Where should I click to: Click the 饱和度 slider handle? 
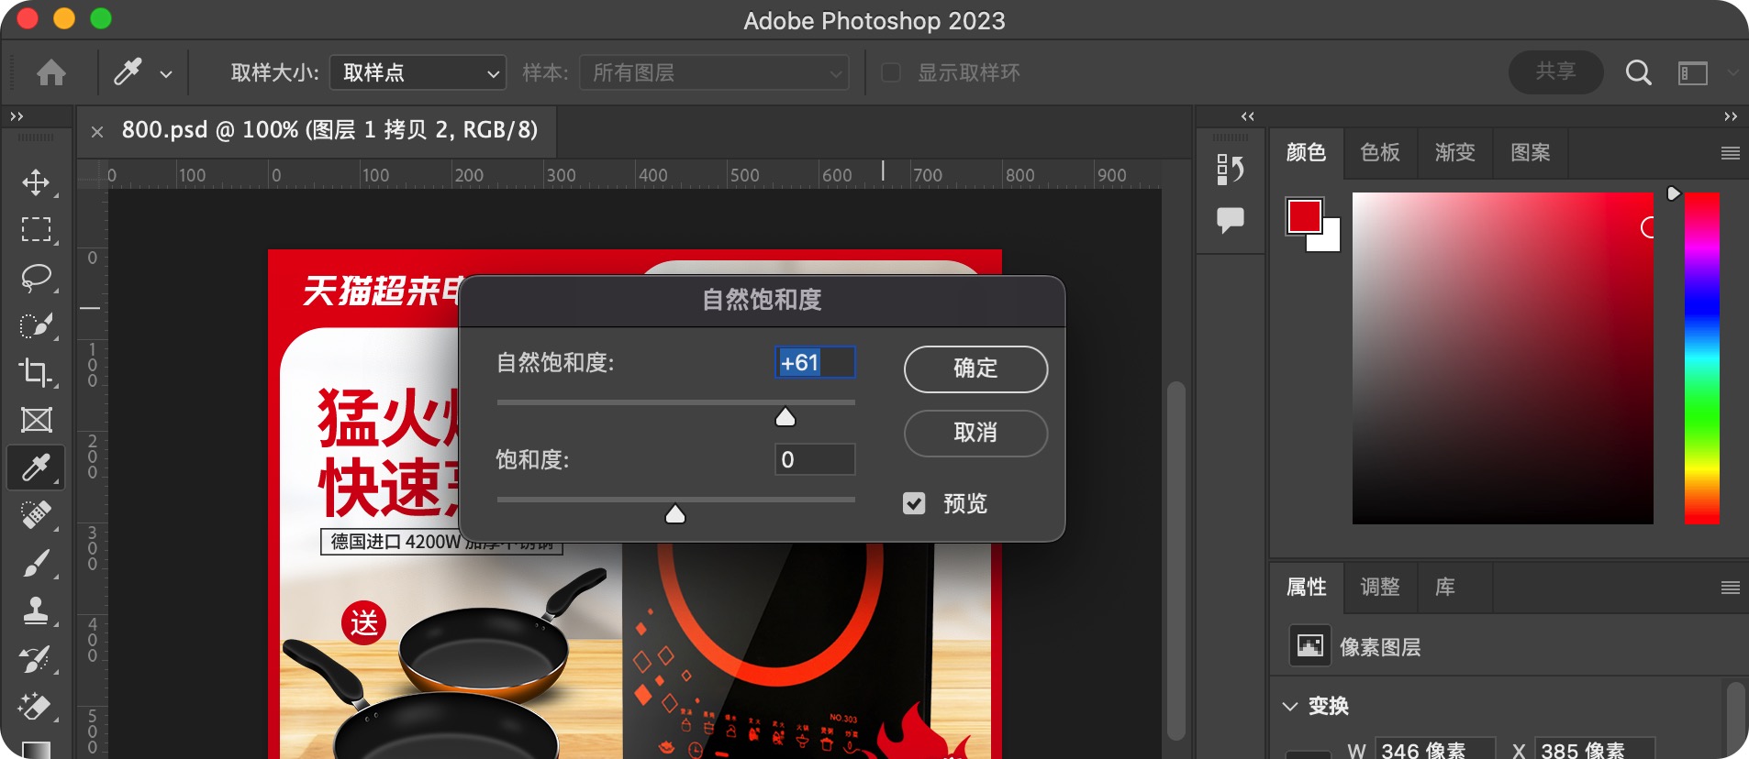[x=675, y=514]
